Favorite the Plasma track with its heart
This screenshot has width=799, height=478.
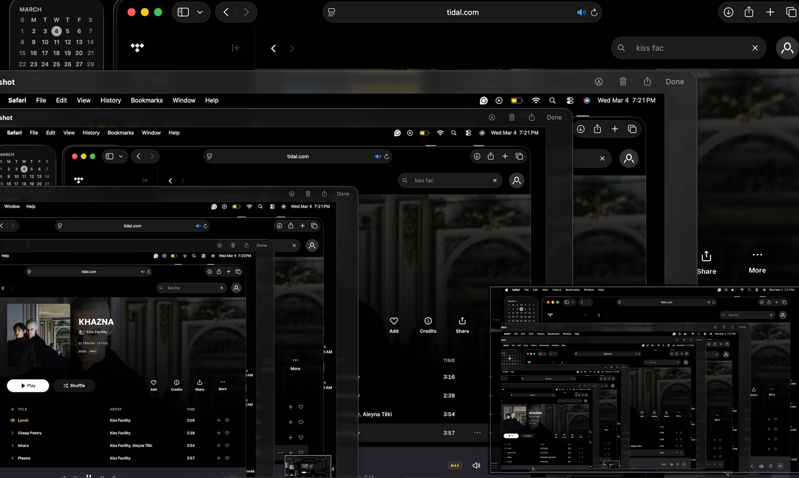point(227,458)
